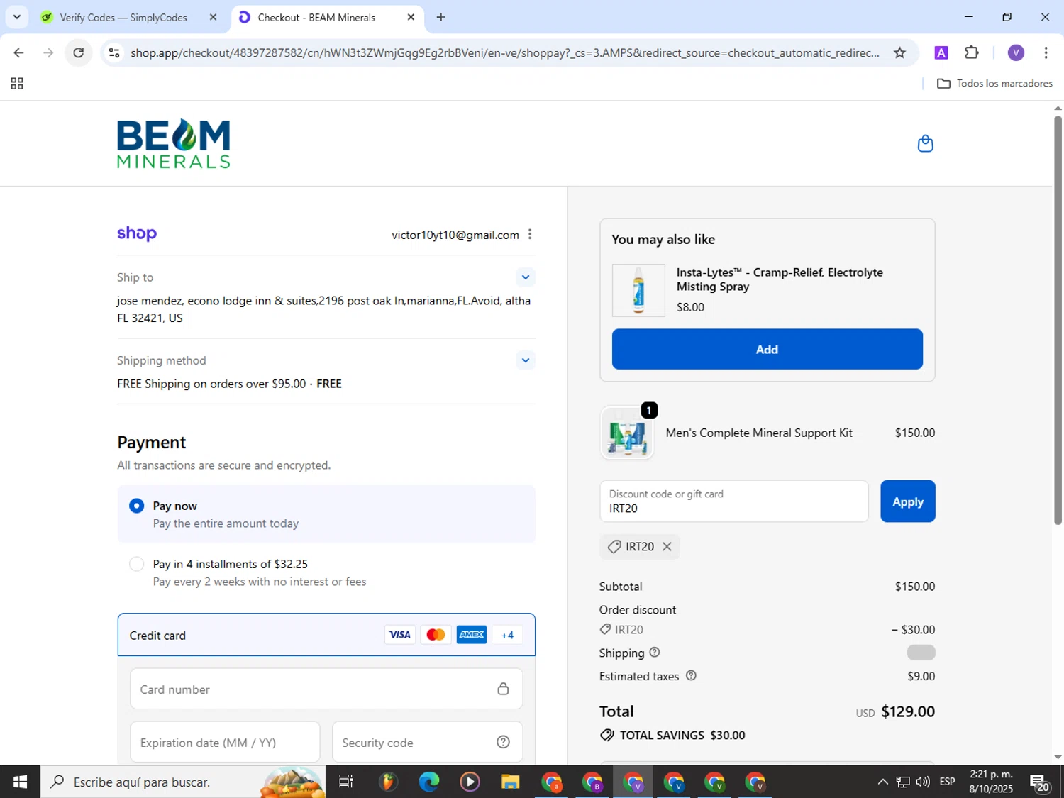Show the Estimated taxes help icon
The height and width of the screenshot is (798, 1064).
tap(691, 675)
